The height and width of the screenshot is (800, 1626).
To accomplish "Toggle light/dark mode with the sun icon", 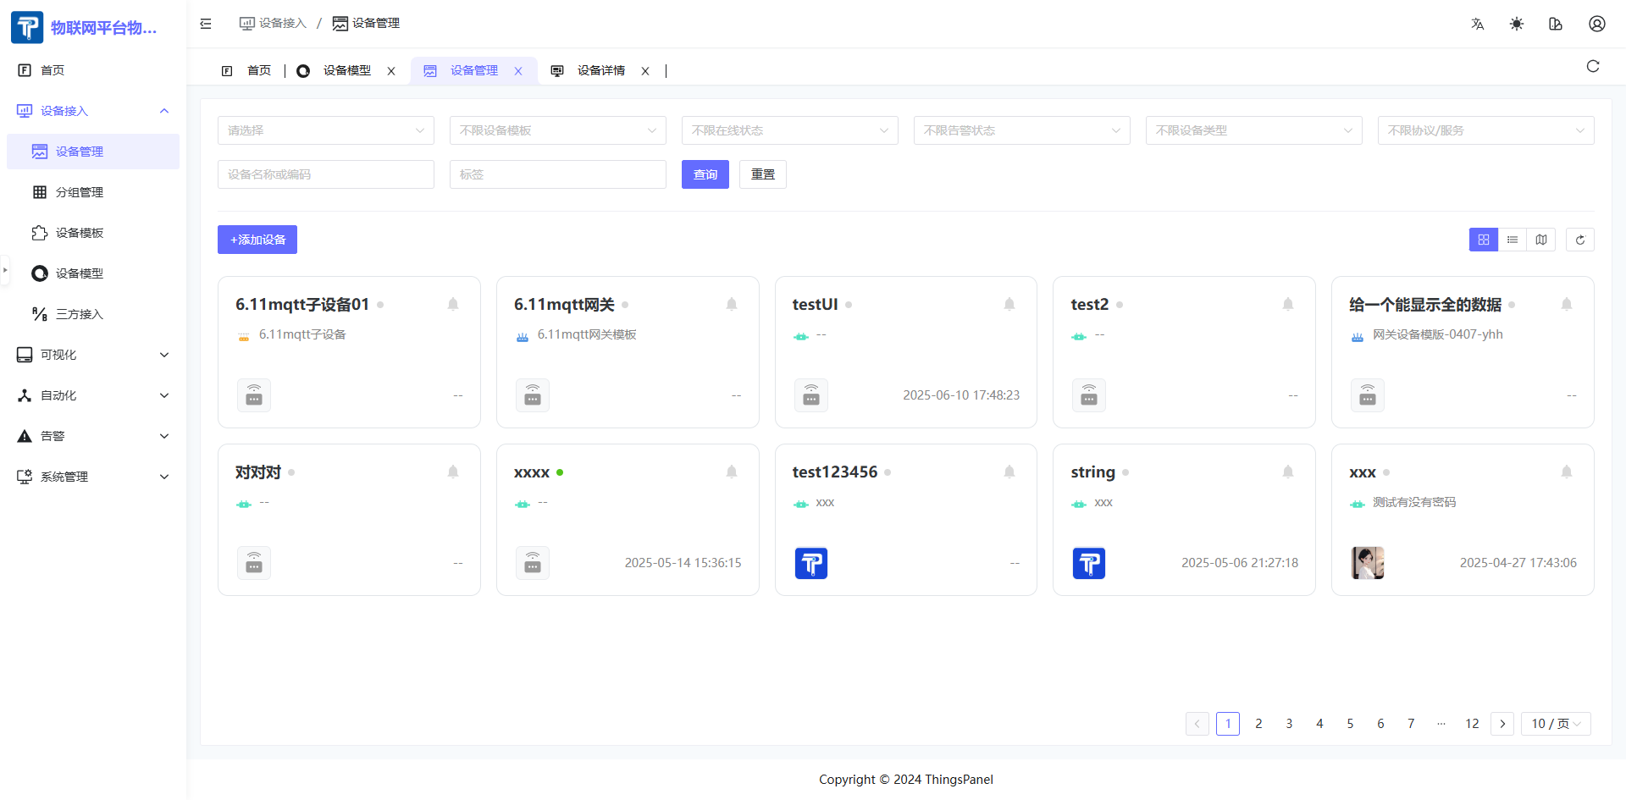I will (1516, 24).
